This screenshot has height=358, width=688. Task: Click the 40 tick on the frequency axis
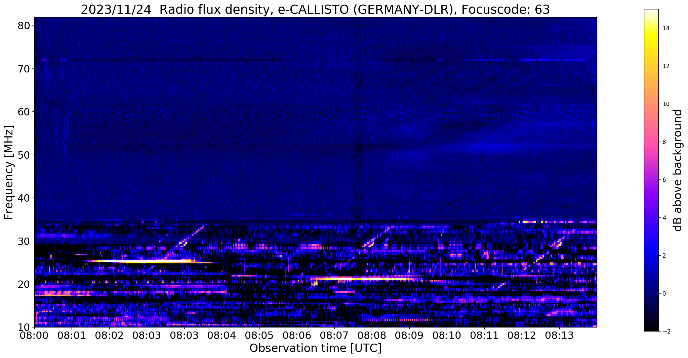click(x=24, y=198)
